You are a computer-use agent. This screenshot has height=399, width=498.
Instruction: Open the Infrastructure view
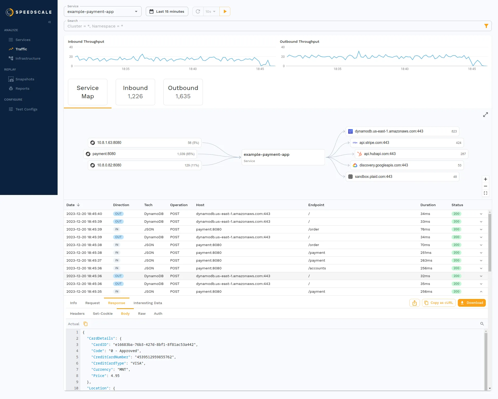(27, 58)
